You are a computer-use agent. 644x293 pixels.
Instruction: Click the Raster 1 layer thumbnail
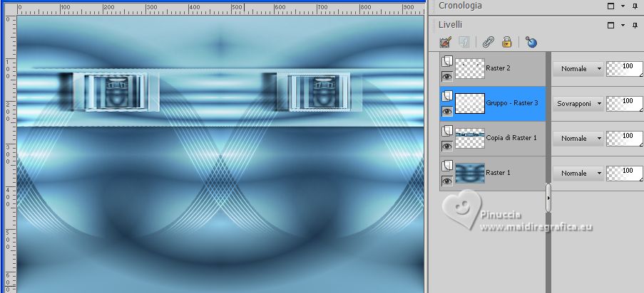click(470, 174)
